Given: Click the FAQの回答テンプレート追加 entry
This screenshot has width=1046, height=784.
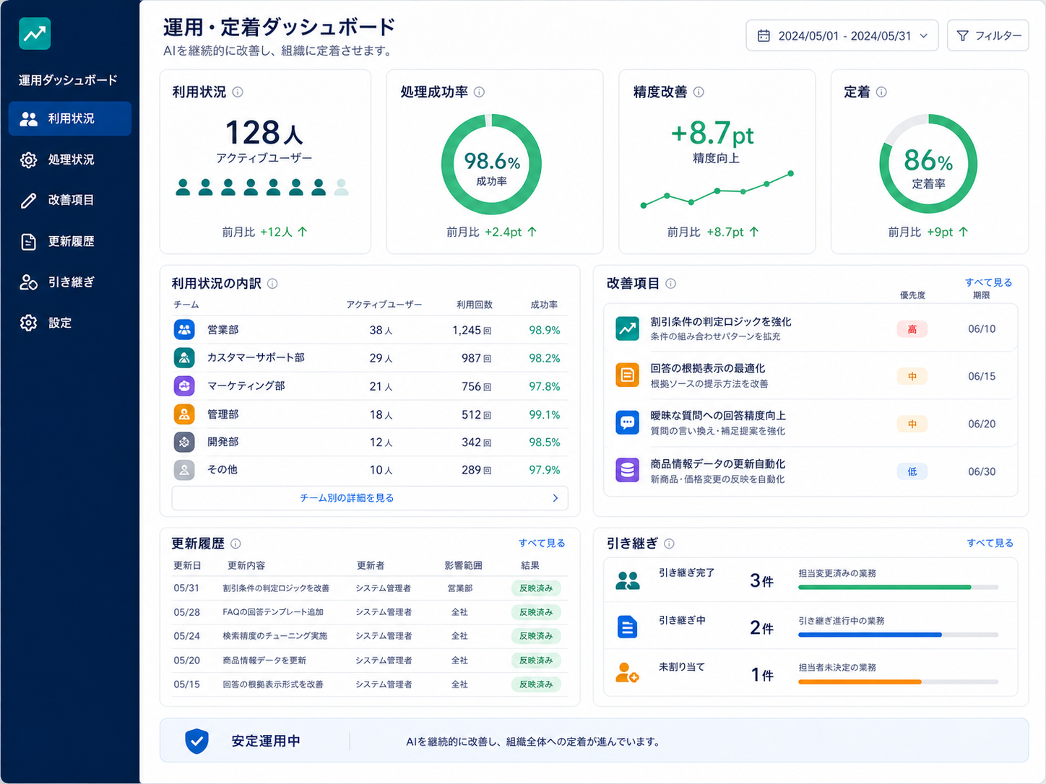Looking at the screenshot, I should [x=273, y=612].
